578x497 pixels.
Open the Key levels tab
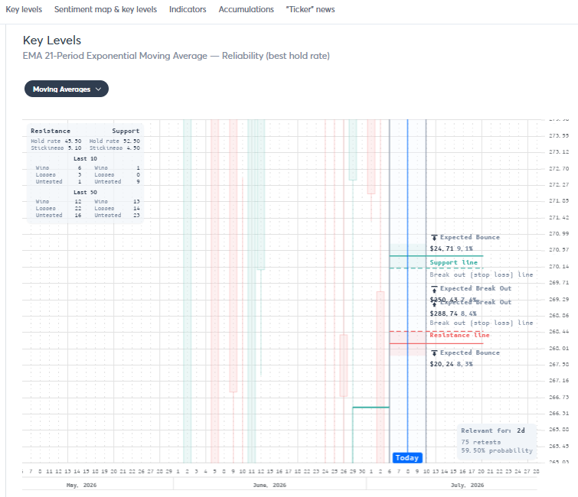[x=24, y=10]
